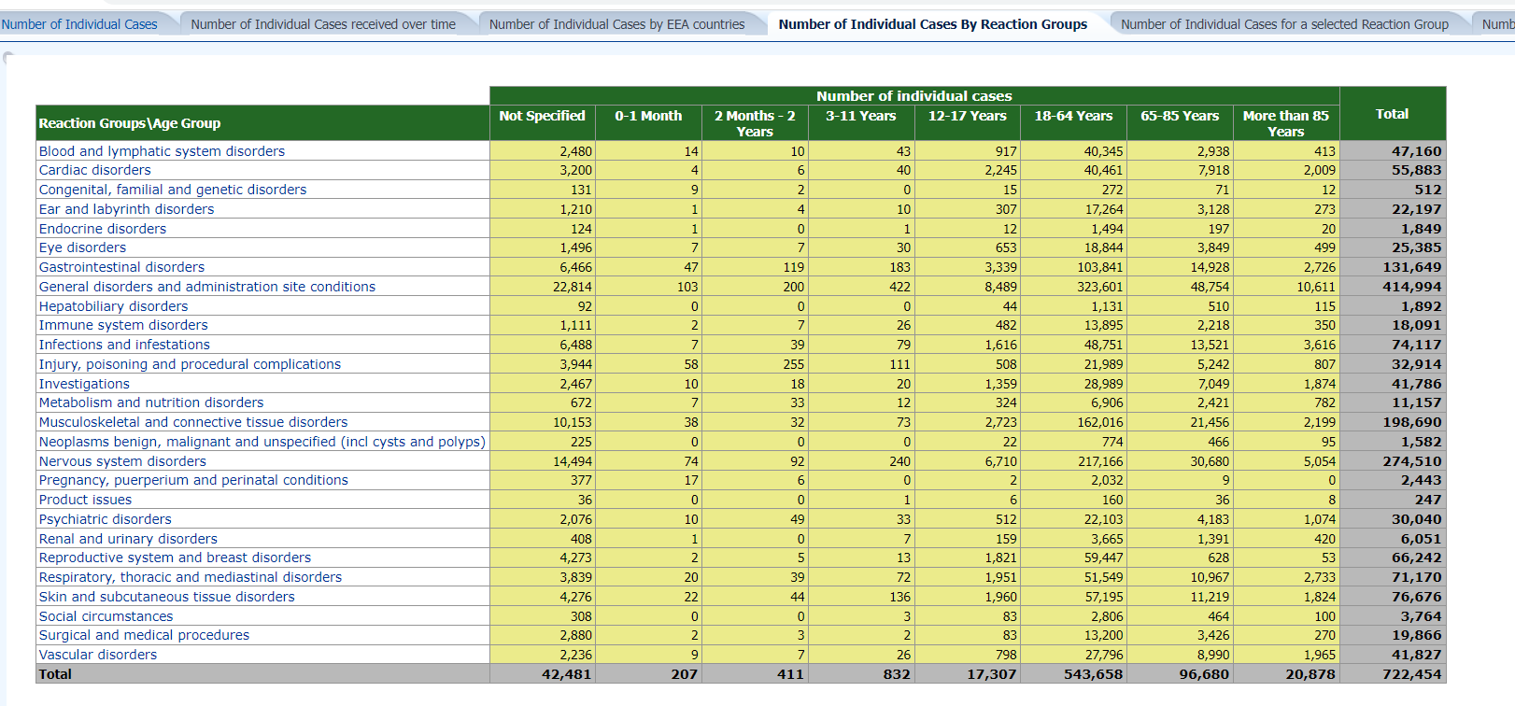Screen dimensions: 1515x706
Task: Open the Cardiac disorders link
Action: [94, 170]
